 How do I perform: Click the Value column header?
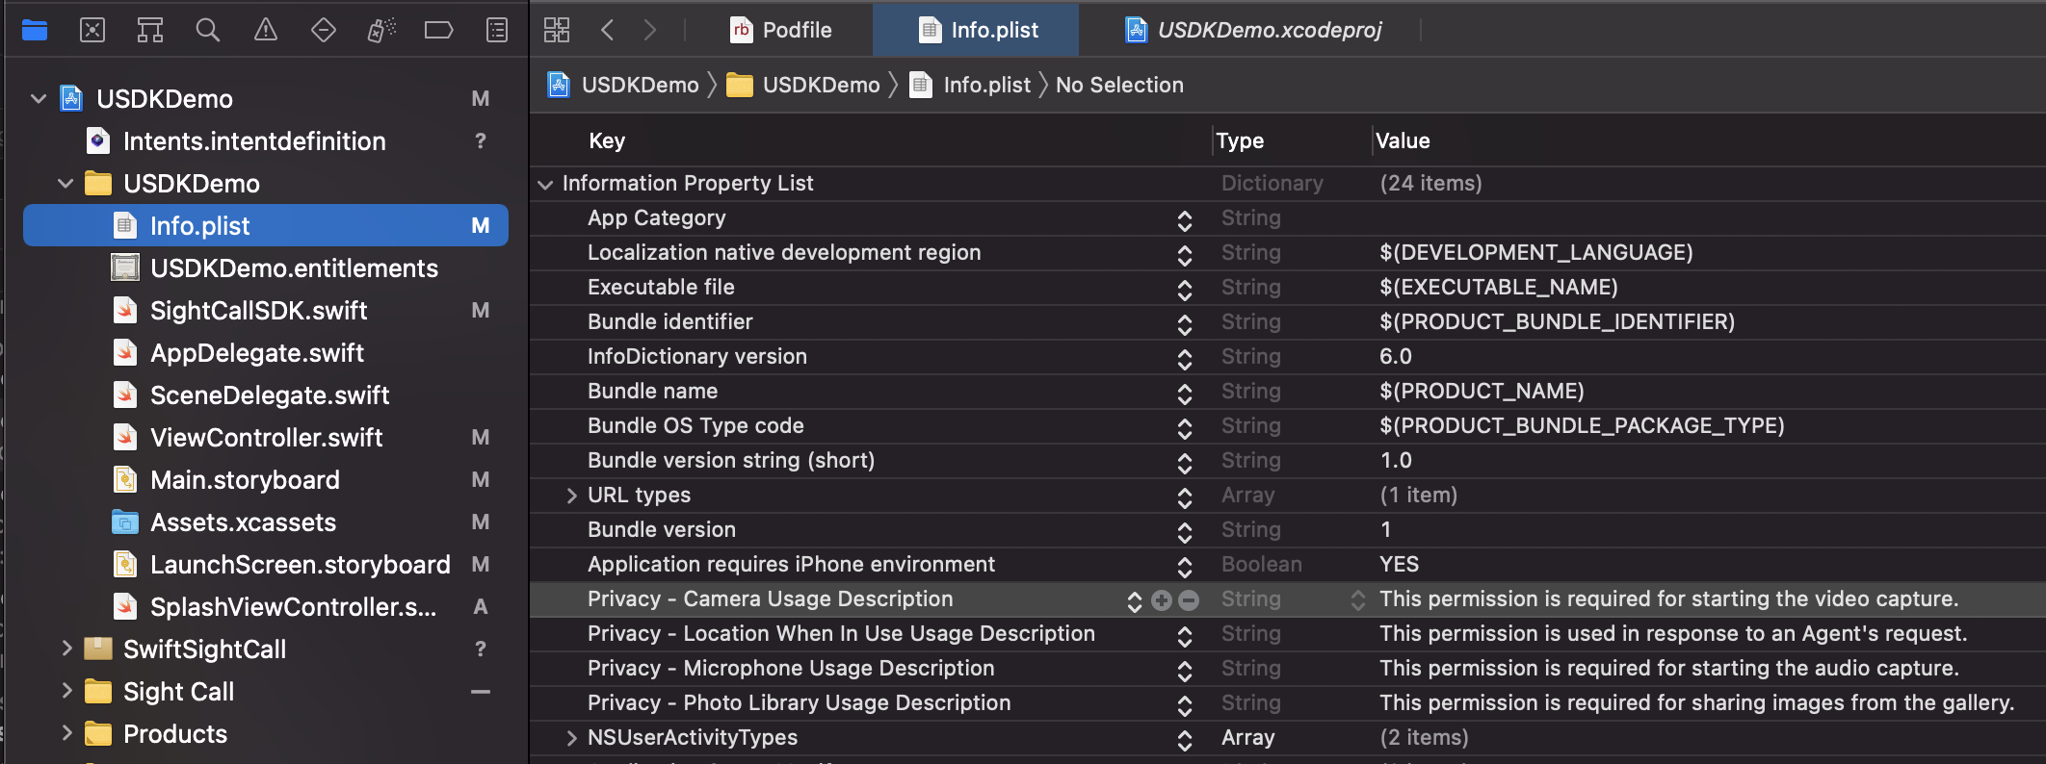(1403, 140)
